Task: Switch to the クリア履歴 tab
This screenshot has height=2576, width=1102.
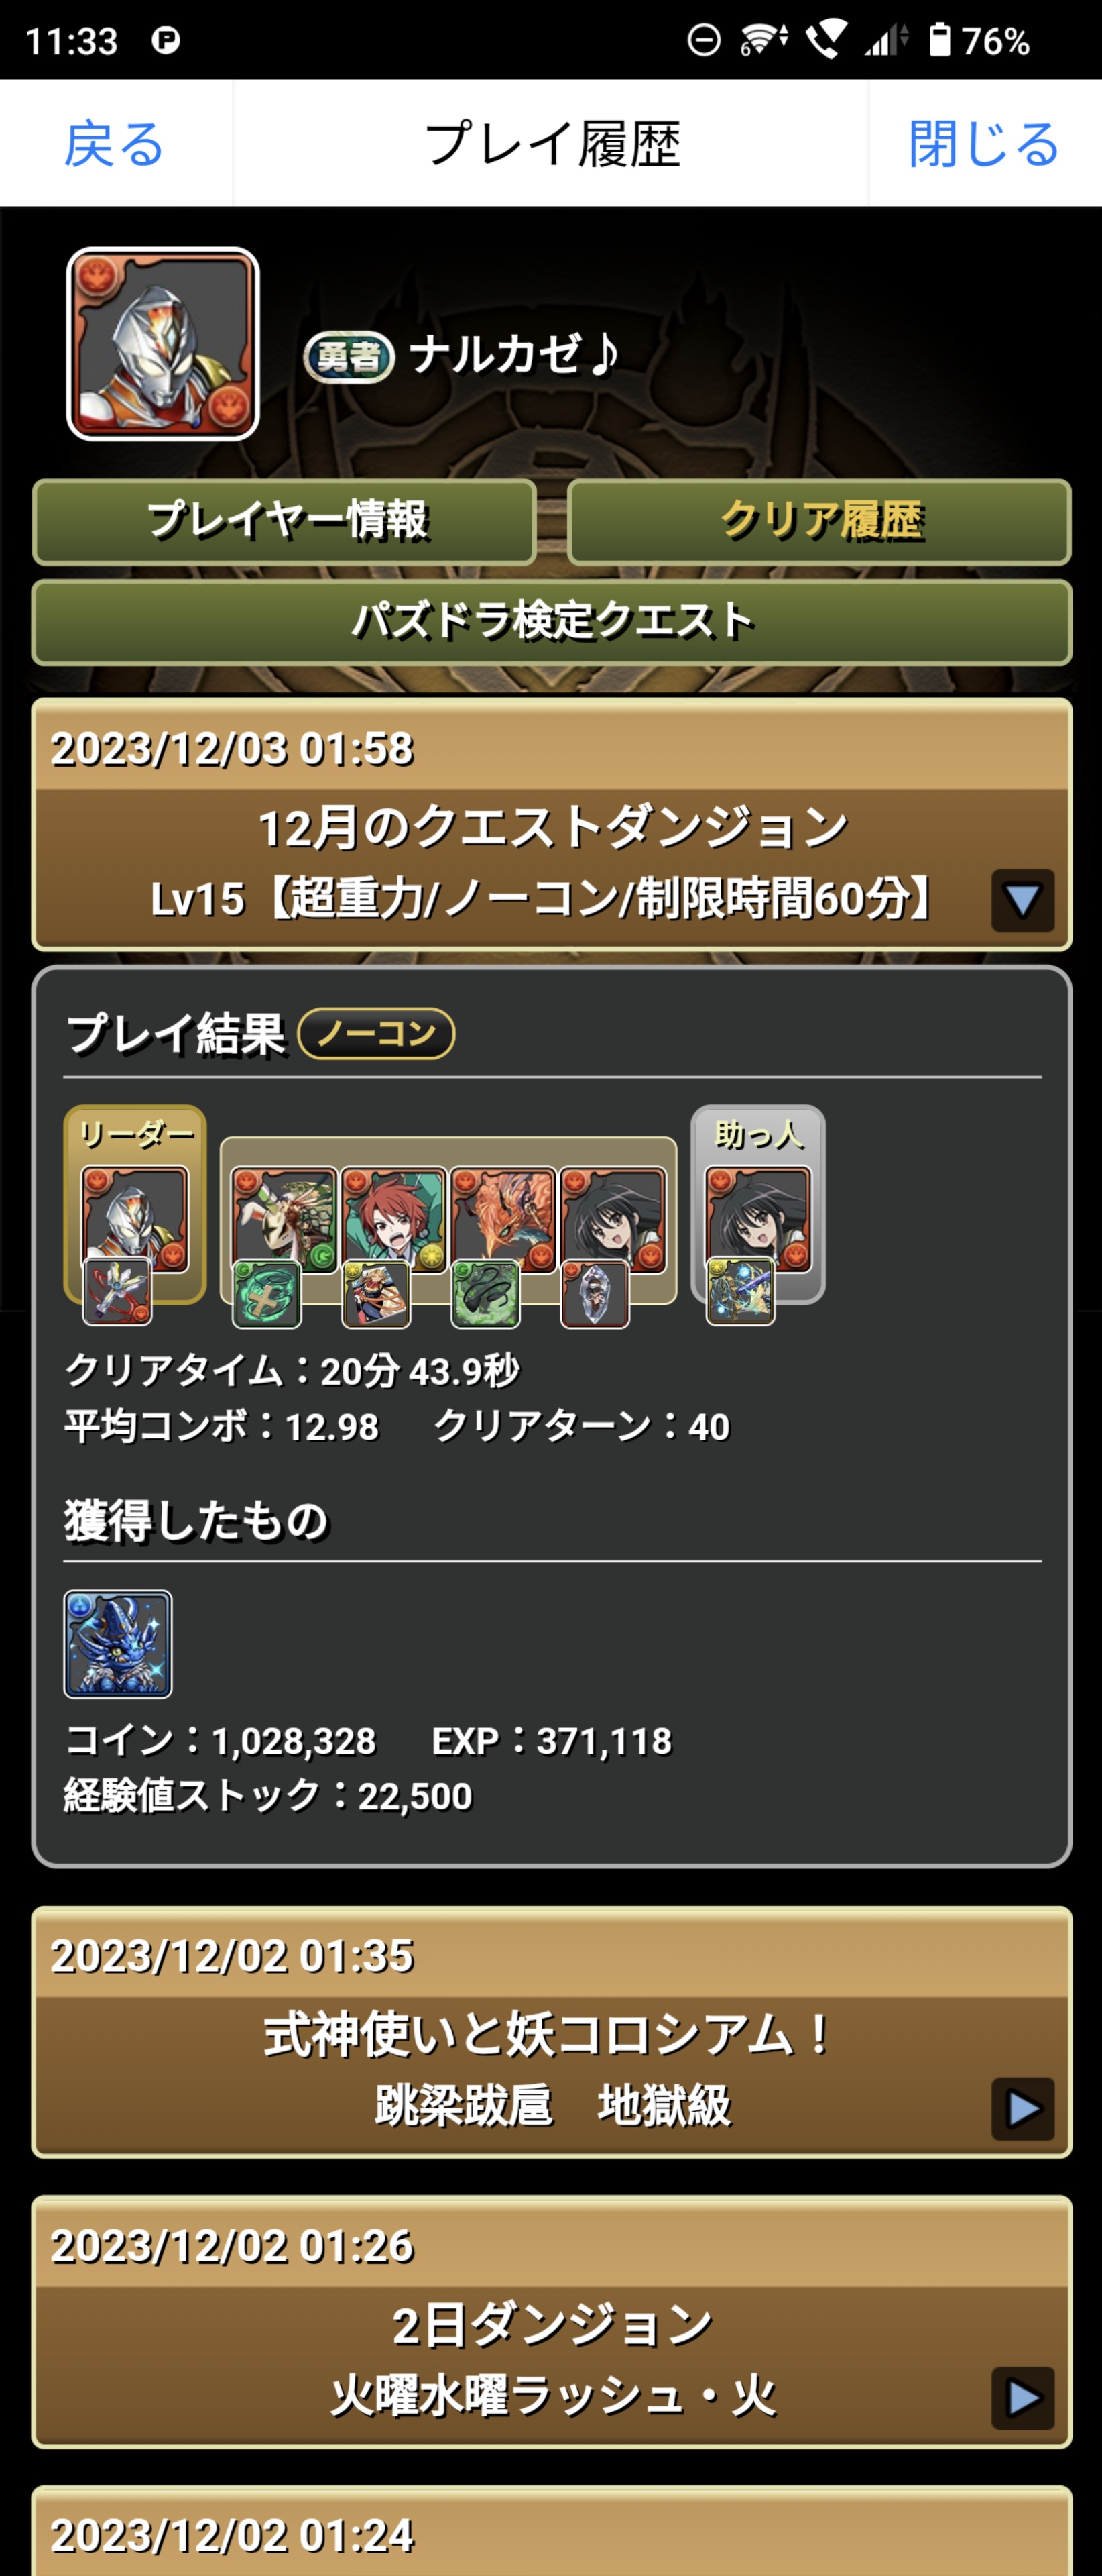Action: coord(819,522)
